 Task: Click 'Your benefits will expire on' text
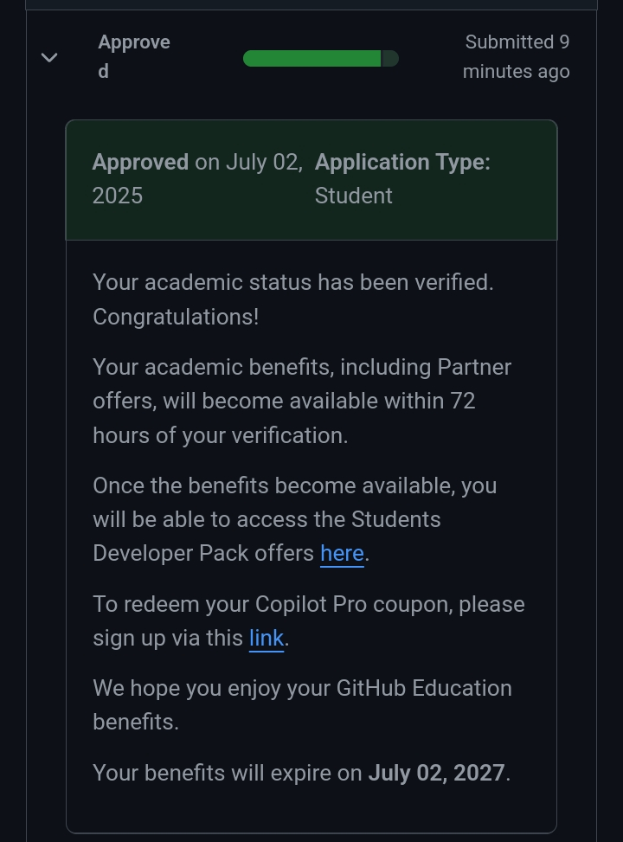click(227, 773)
